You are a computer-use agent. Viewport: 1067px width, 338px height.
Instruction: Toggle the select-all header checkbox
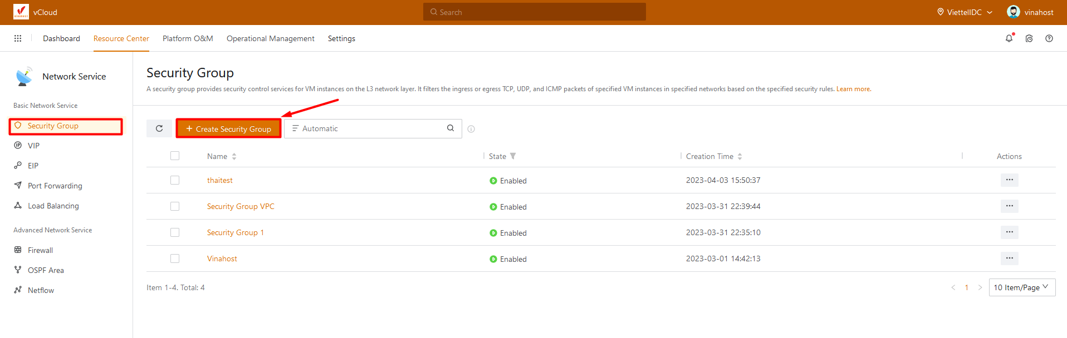tap(175, 156)
